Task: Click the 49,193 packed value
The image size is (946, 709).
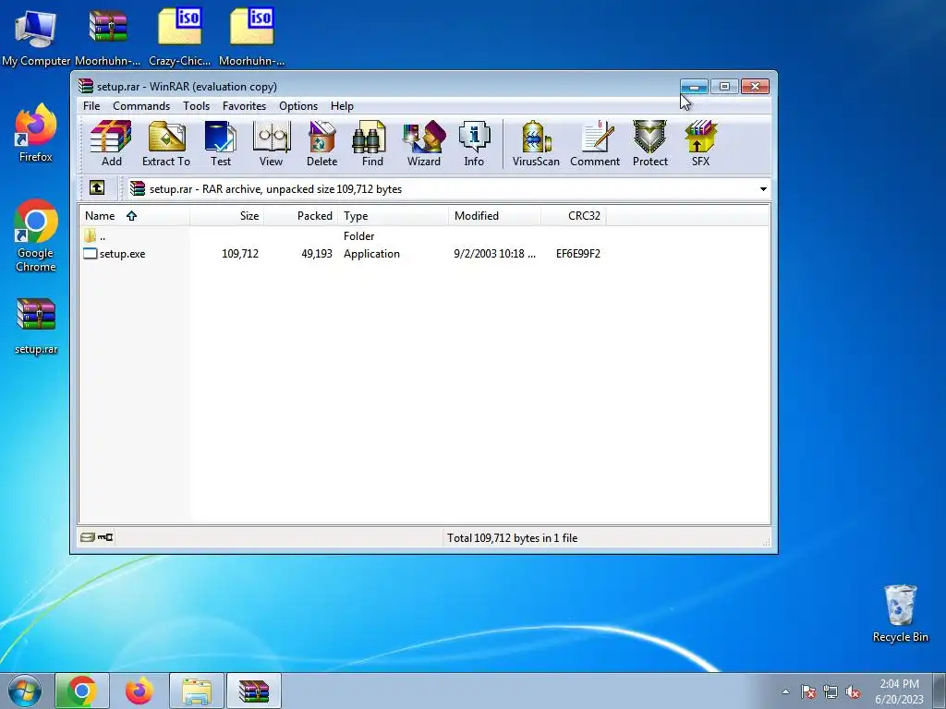Action: tap(317, 254)
